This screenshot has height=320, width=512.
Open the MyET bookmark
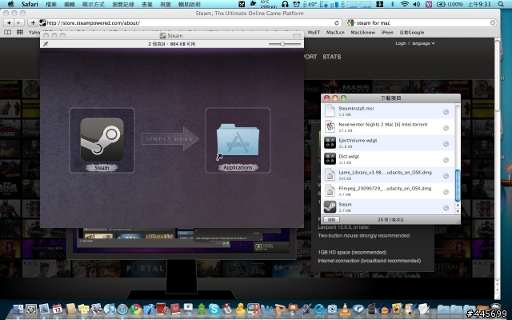(314, 32)
